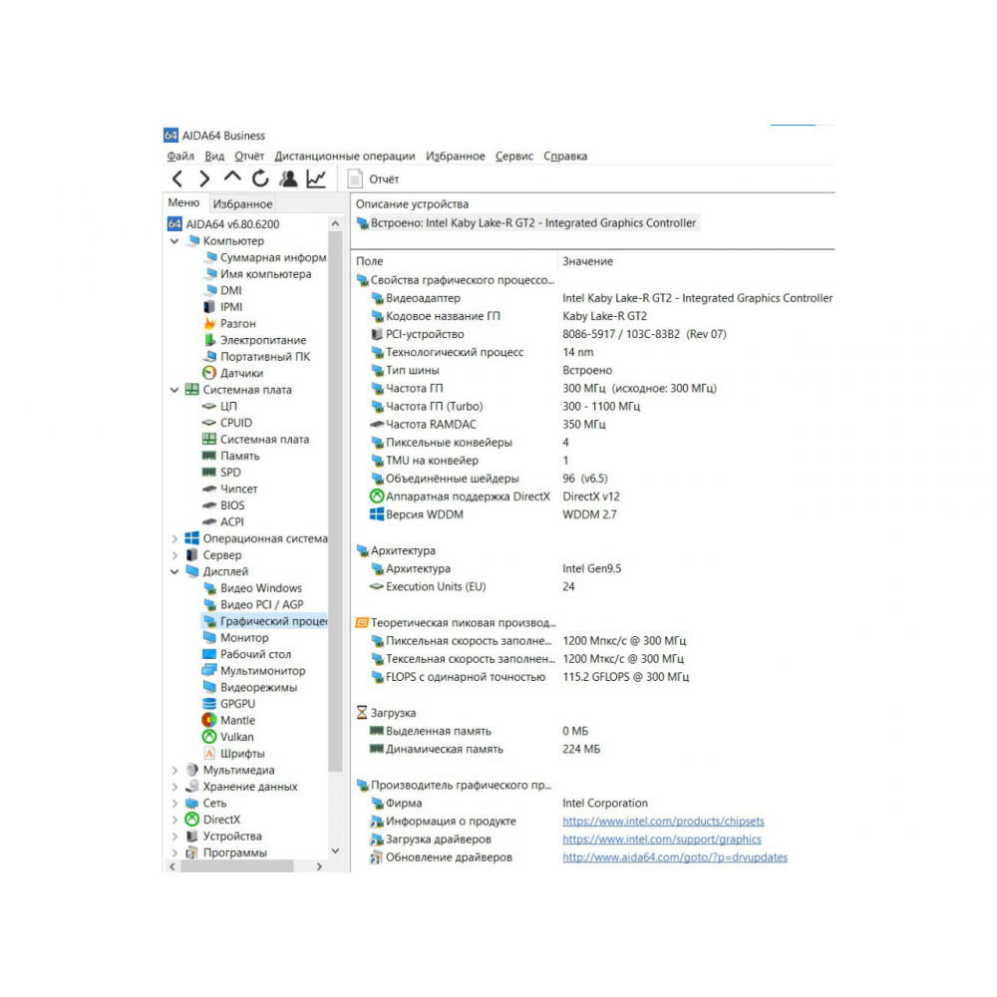This screenshot has width=997, height=997.
Task: Click the Электропитание battery icon
Action: pyautogui.click(x=209, y=340)
